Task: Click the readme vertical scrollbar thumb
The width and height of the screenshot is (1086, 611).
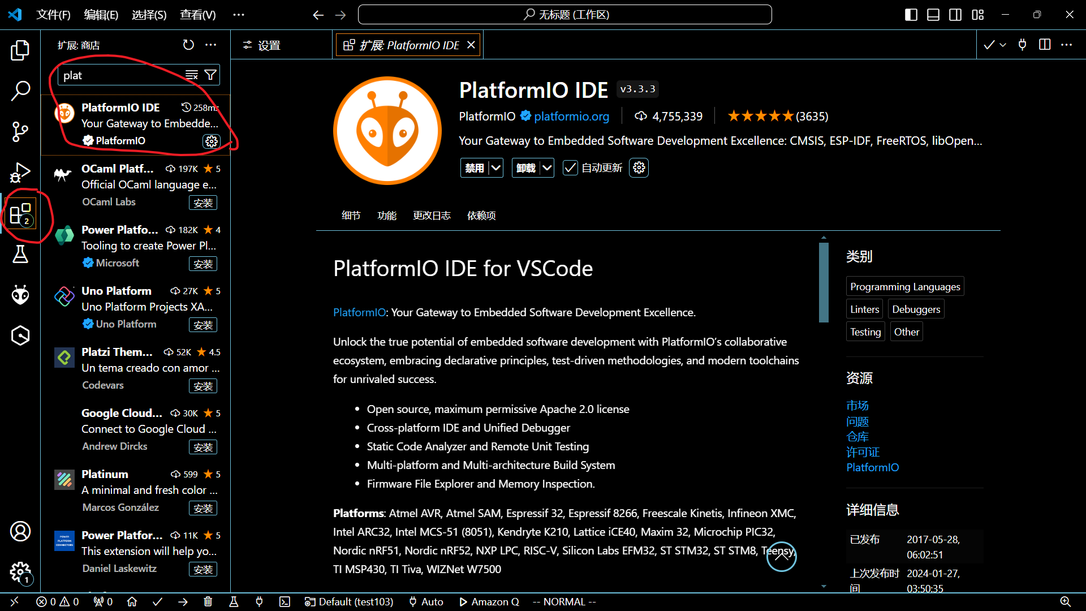Action: click(824, 282)
